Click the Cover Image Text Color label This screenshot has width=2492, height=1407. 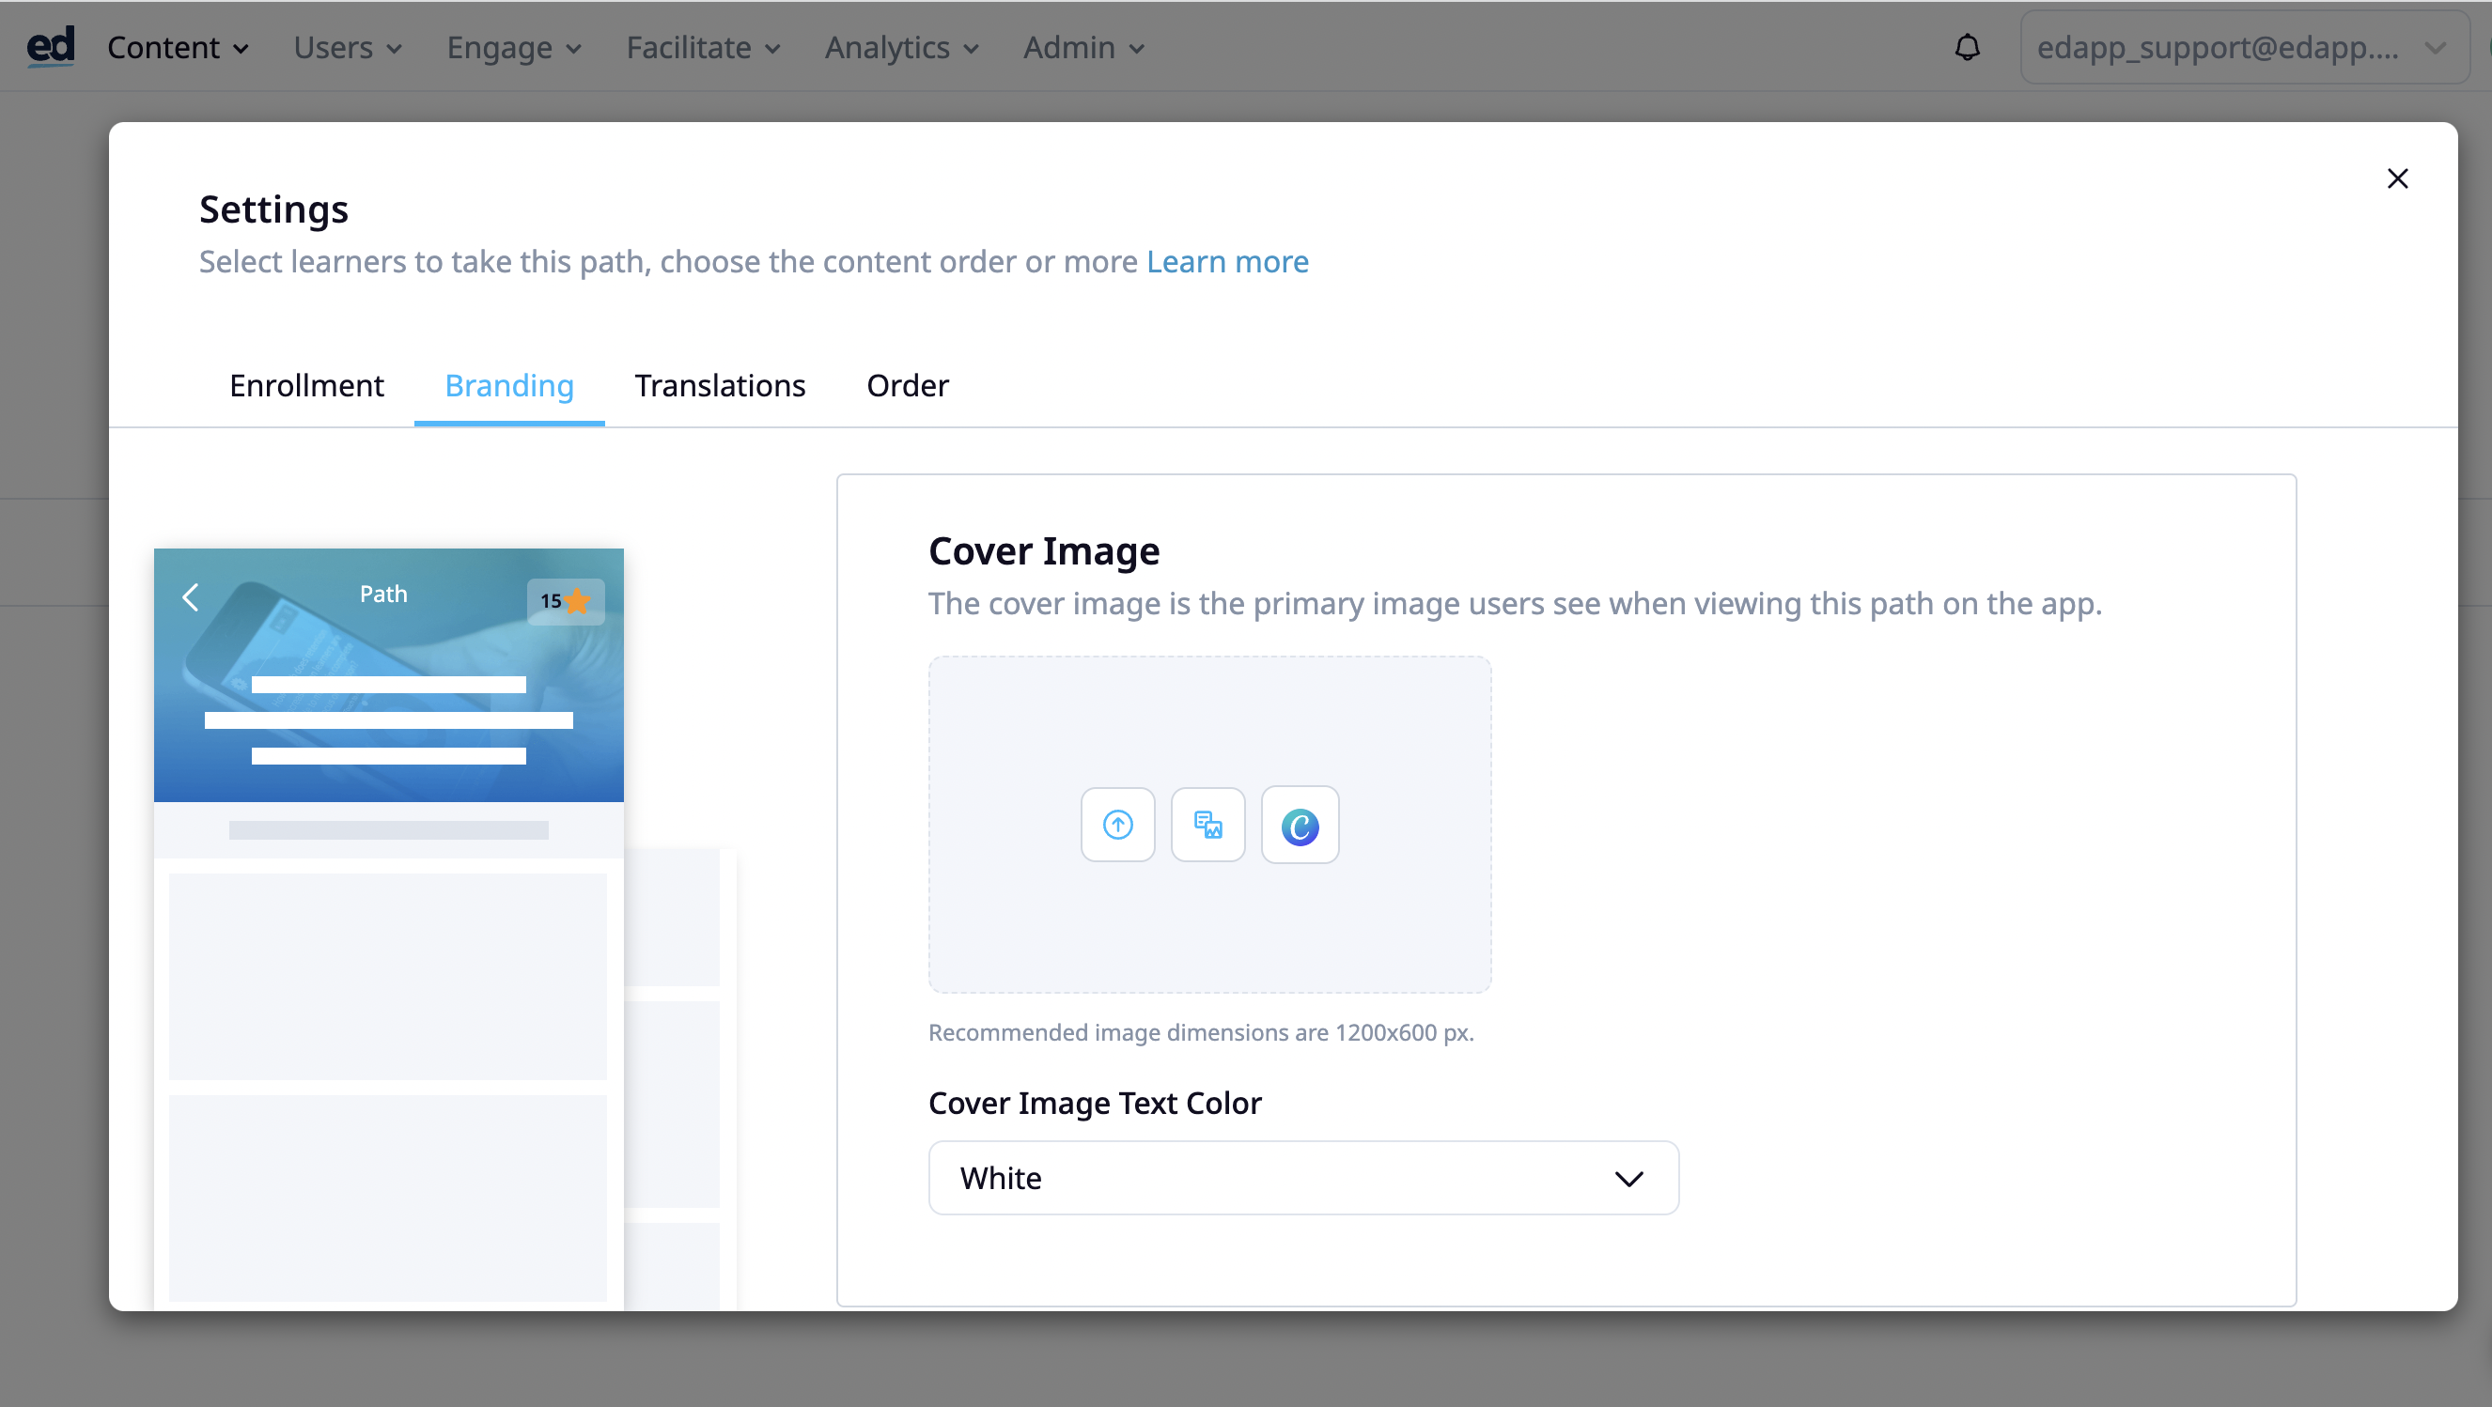[x=1094, y=1104]
